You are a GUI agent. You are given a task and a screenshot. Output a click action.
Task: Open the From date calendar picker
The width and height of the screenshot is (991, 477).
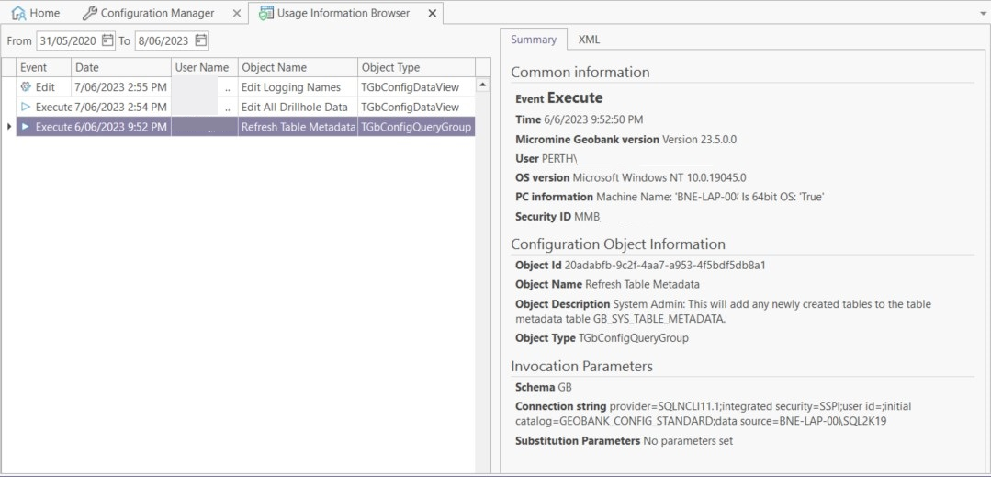click(x=108, y=40)
